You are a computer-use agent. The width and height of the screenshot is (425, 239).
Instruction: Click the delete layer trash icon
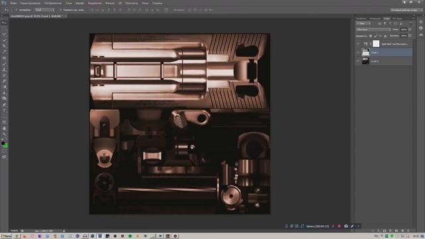[408, 230]
